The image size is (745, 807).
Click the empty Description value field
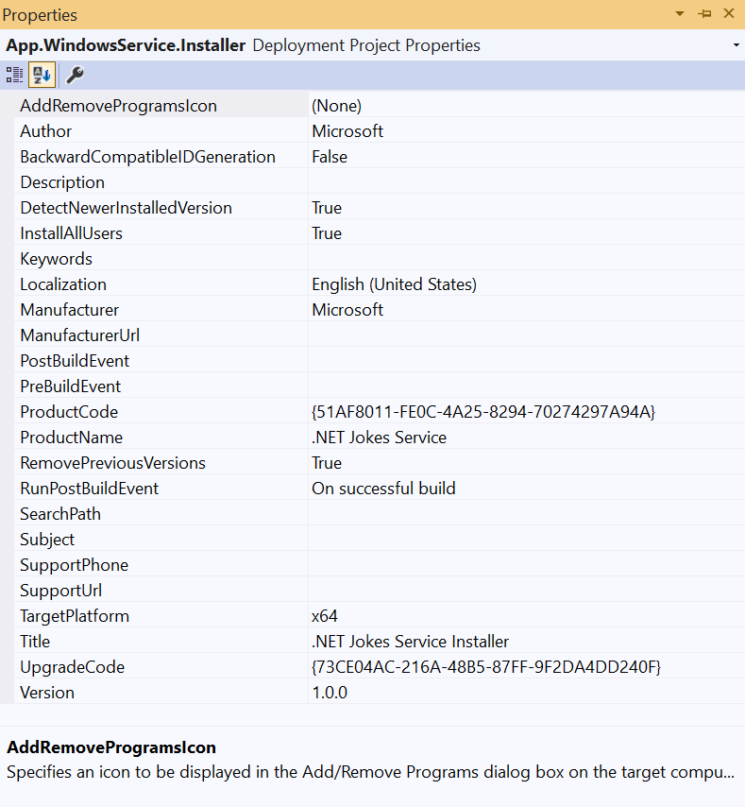pos(527,182)
